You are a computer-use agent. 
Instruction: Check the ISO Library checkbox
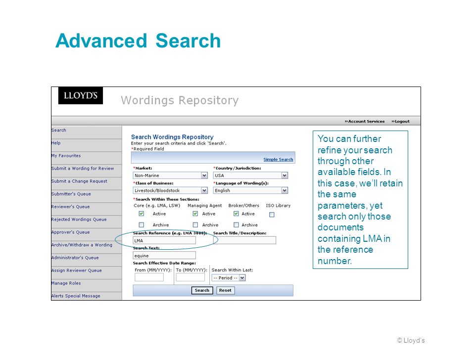point(272,215)
